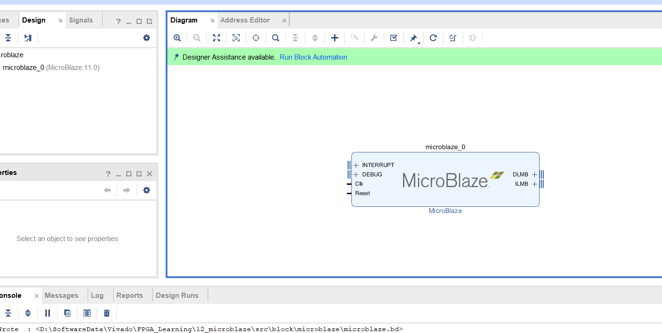Open Design panel settings gear
The height and width of the screenshot is (333, 662).
(x=146, y=38)
